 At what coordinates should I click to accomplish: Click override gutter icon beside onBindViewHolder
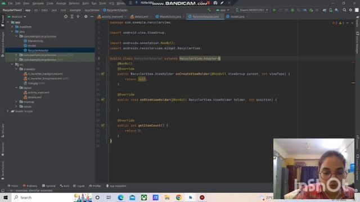click(102, 100)
